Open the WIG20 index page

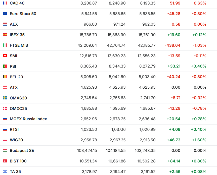16,140
